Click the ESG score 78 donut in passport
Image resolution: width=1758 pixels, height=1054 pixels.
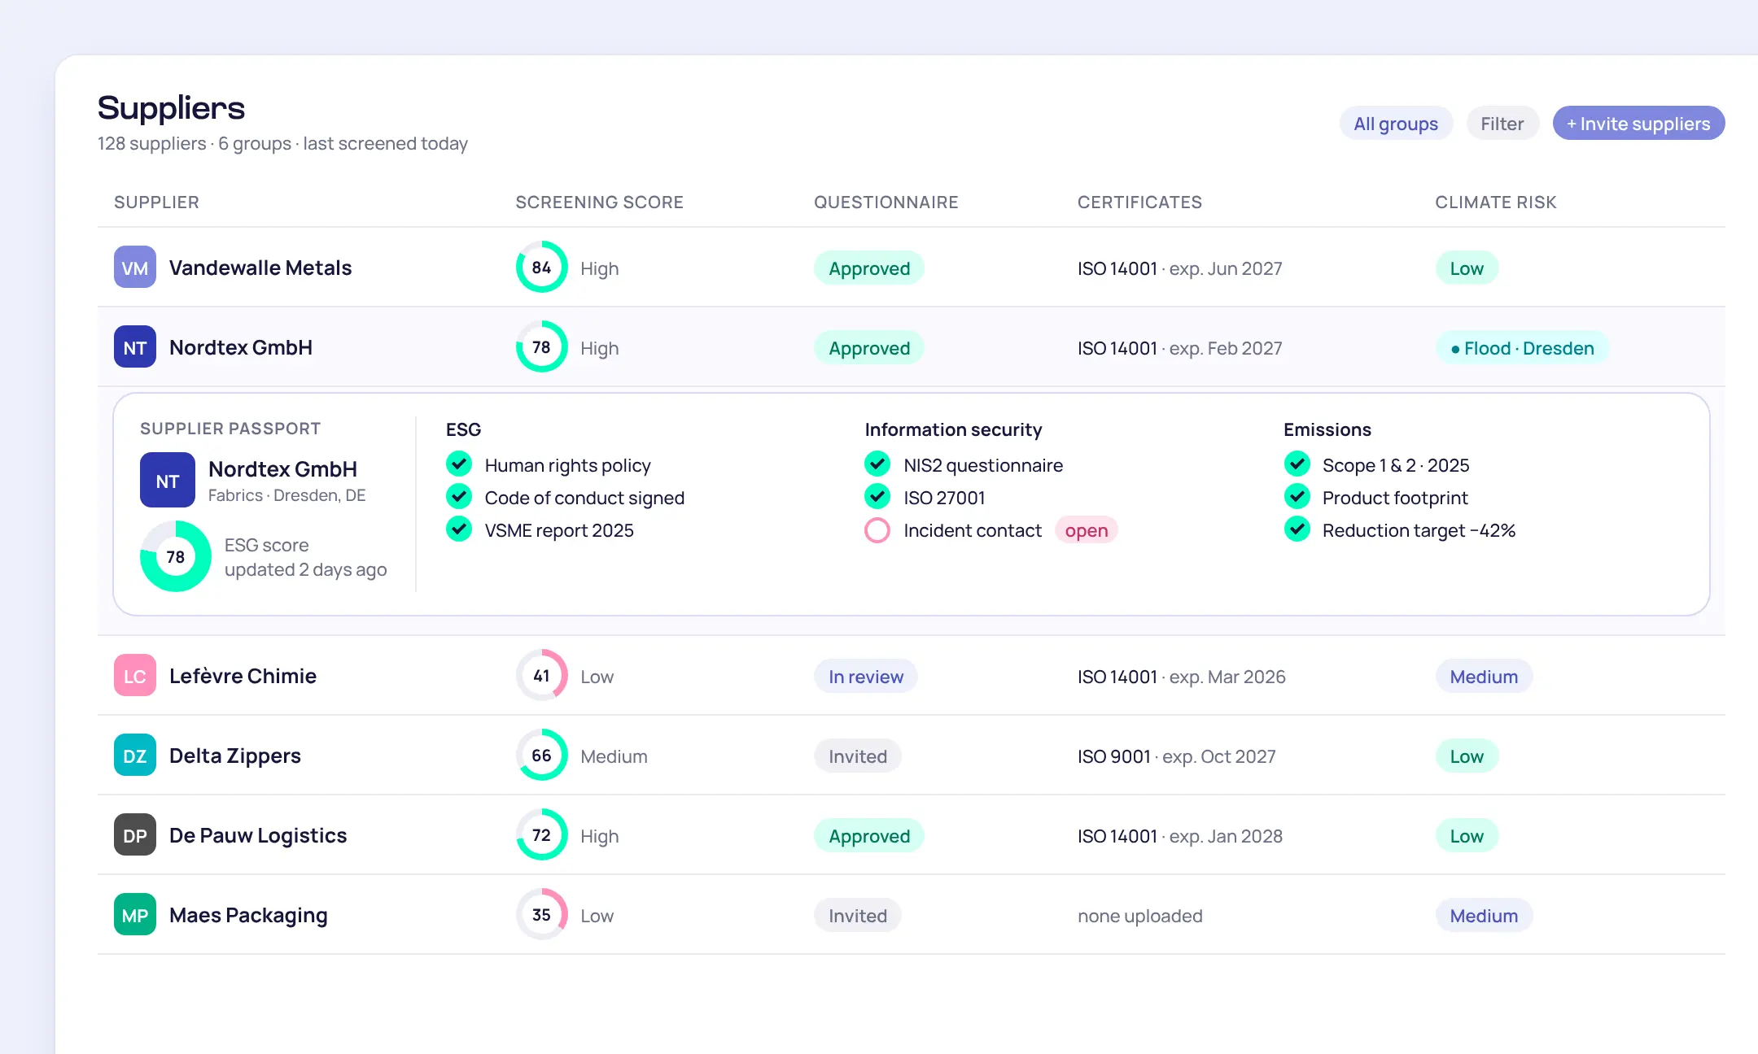176,557
